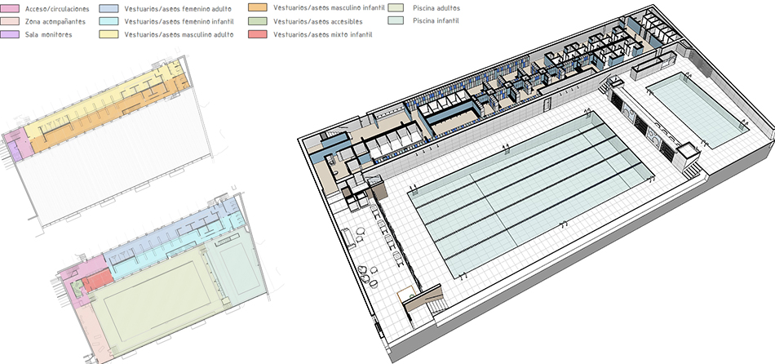Select the 'Sala monitores' legend text

[x=48, y=34]
